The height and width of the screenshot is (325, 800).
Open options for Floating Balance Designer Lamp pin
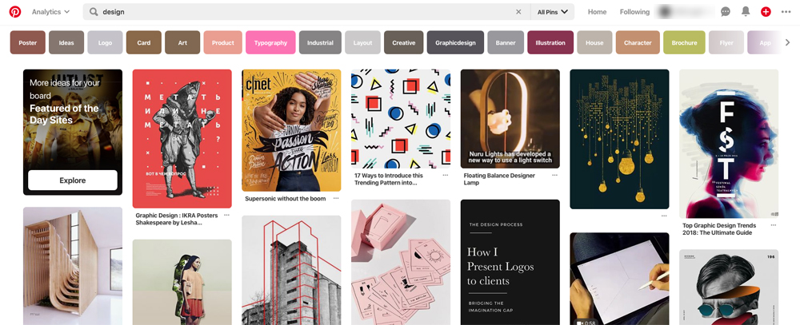tap(554, 175)
